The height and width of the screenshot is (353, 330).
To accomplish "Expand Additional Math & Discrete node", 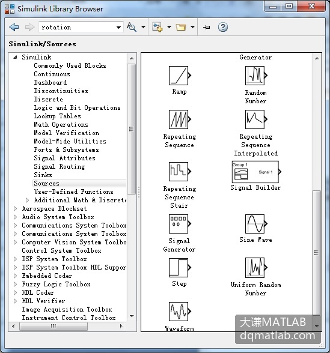I will pos(27,200).
